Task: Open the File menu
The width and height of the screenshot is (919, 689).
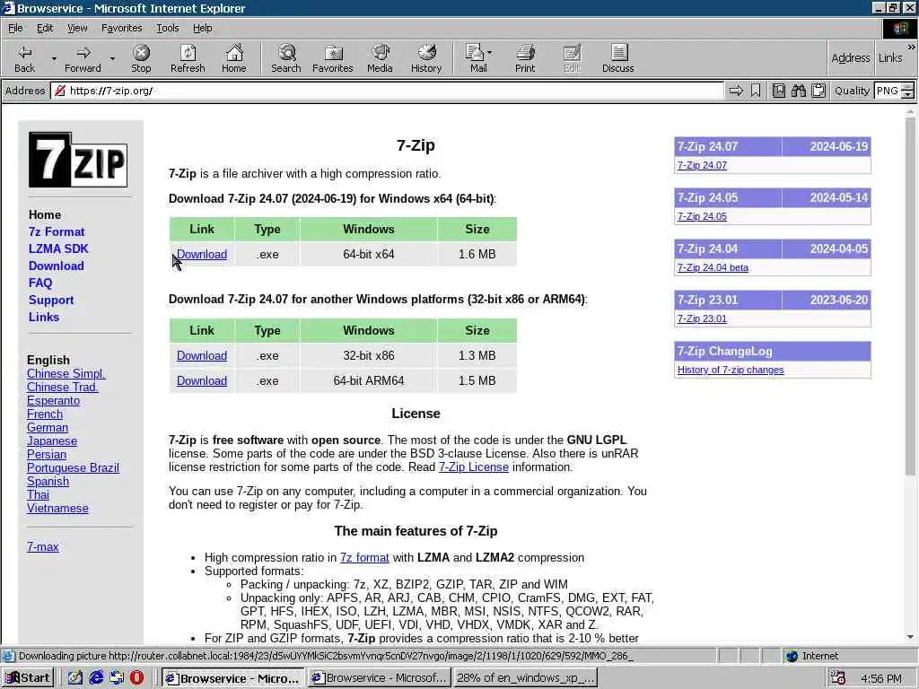Action: point(15,28)
